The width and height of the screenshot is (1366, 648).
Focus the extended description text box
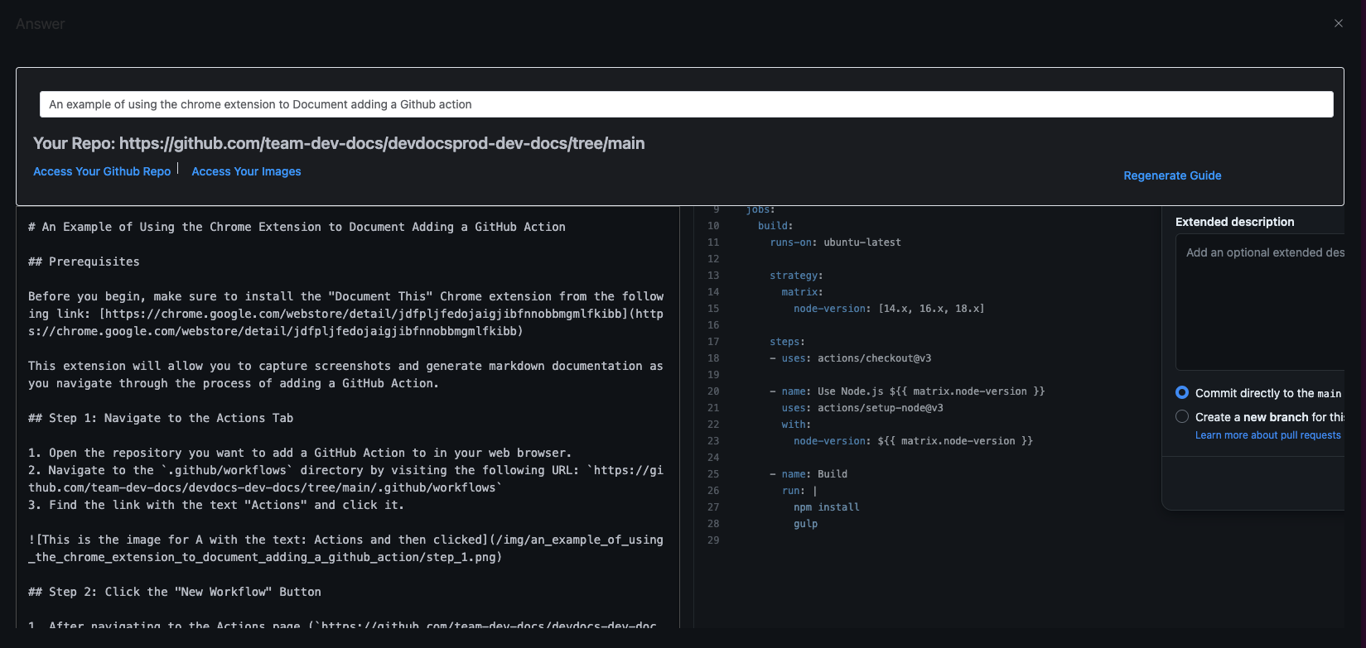[x=1259, y=302]
